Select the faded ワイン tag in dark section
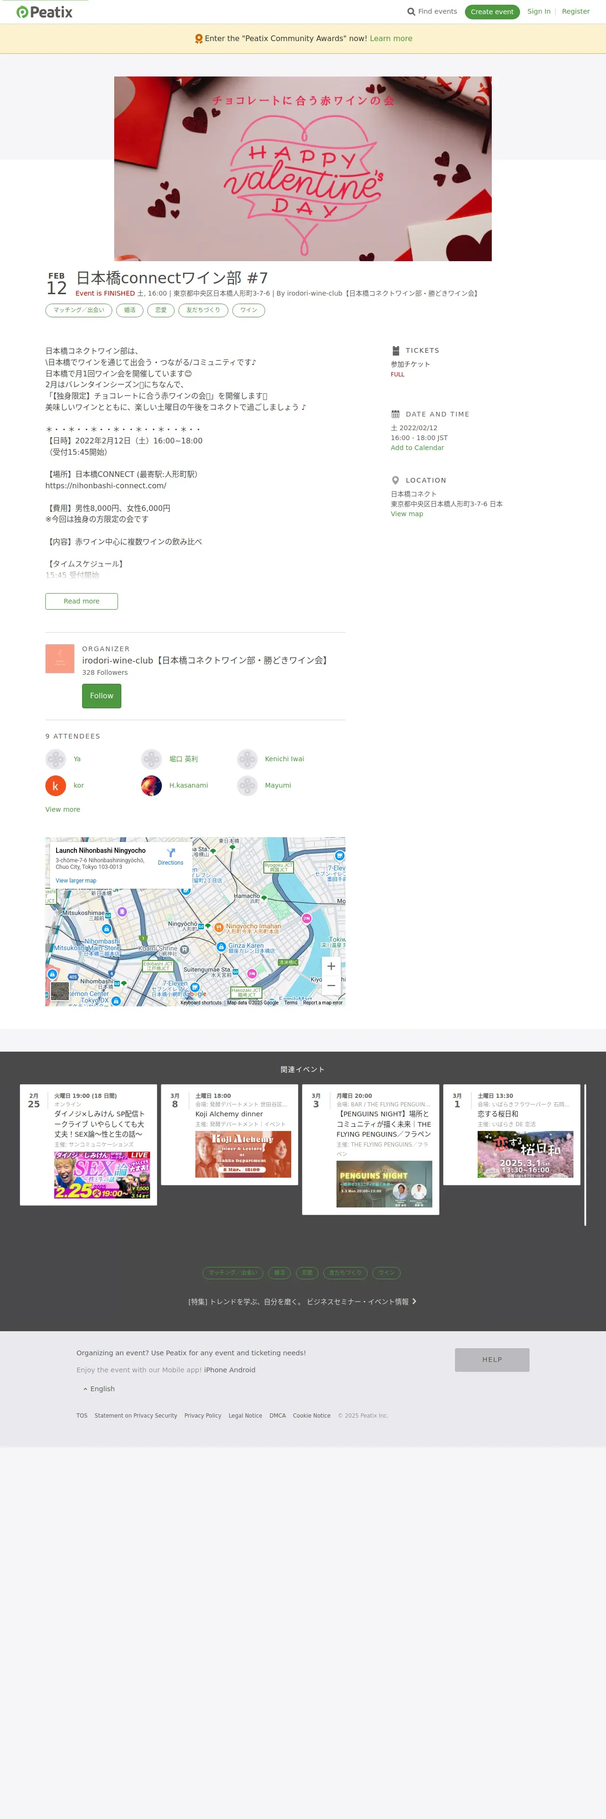 click(x=386, y=1273)
